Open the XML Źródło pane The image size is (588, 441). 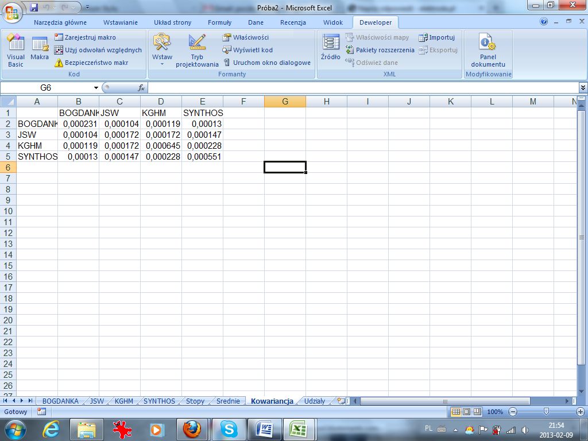tap(330, 48)
